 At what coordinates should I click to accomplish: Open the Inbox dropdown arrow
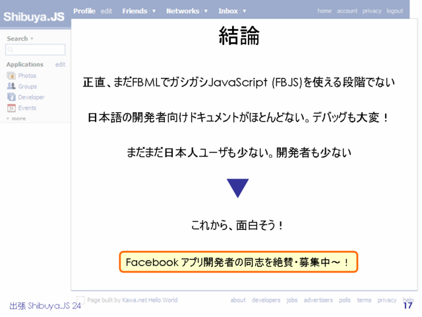pos(245,11)
